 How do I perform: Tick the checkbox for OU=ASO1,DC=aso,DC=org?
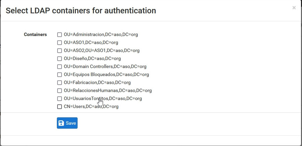[60, 43]
